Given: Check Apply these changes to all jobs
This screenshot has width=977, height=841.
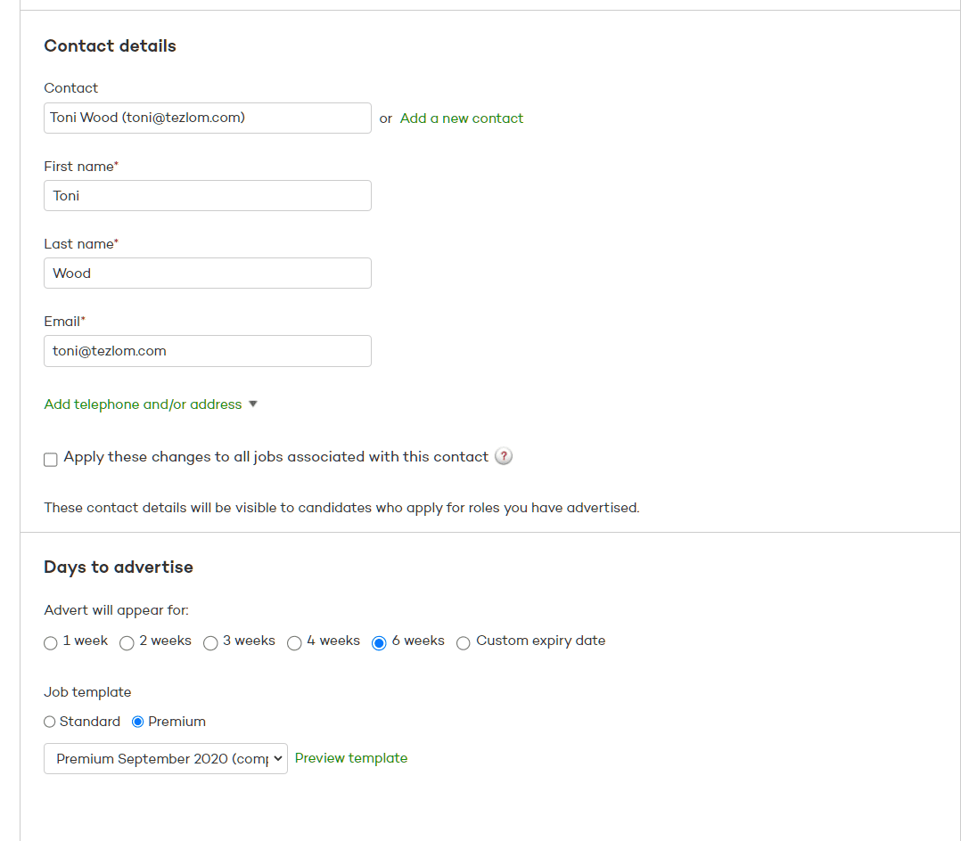Looking at the screenshot, I should point(51,460).
